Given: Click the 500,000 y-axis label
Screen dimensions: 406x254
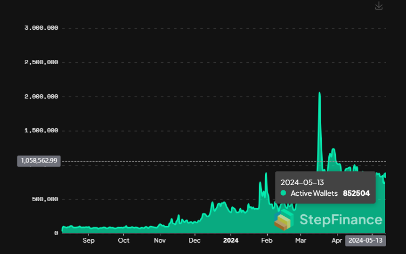Looking at the screenshot, I should pyautogui.click(x=45, y=199).
